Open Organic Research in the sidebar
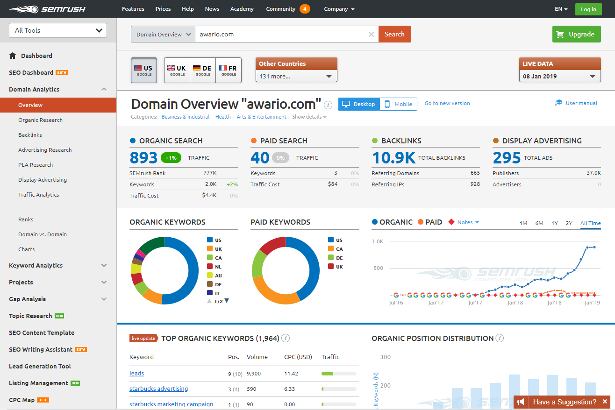This screenshot has height=410, width=615. click(40, 120)
